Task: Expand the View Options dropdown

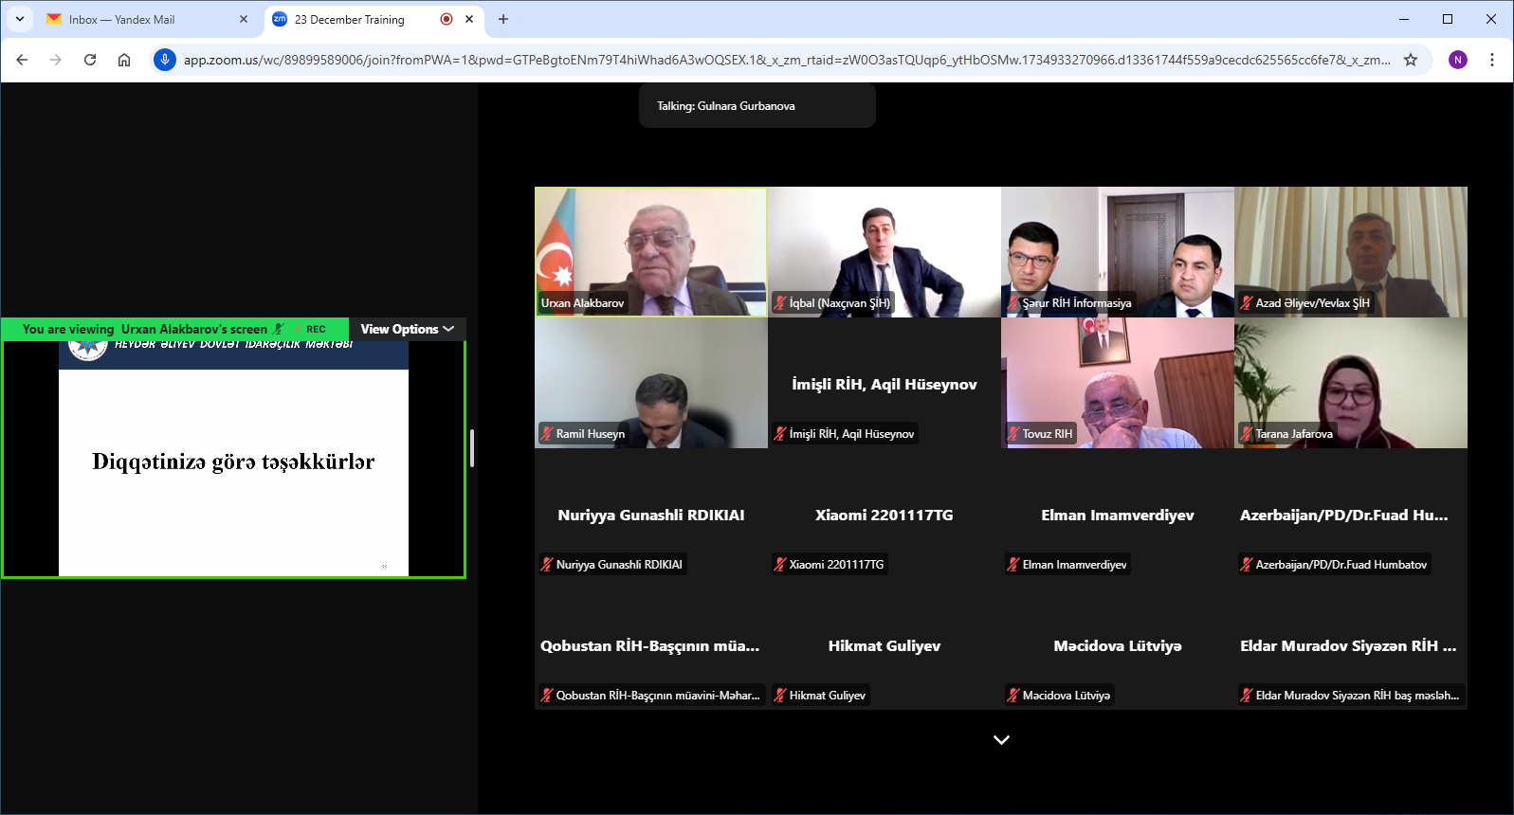Action: (407, 329)
